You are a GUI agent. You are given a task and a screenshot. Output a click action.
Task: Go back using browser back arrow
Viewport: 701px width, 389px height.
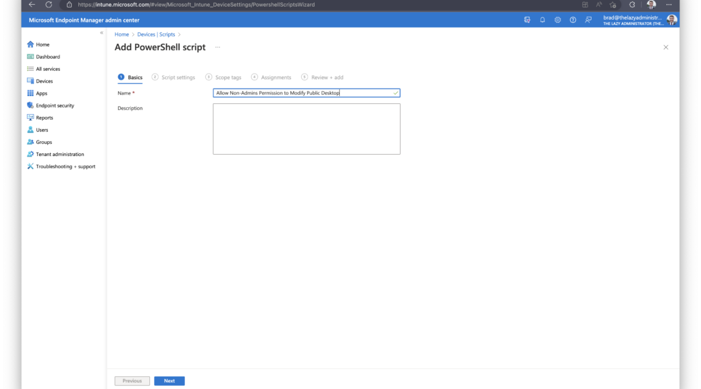pyautogui.click(x=32, y=5)
